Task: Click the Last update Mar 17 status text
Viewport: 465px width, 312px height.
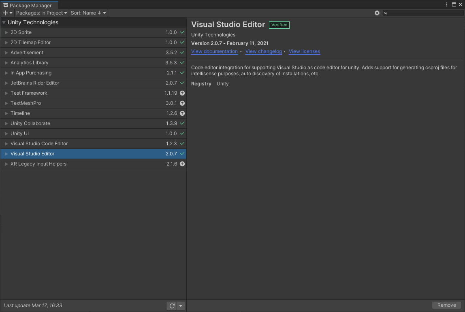Action: click(33, 306)
